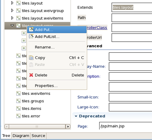Image resolution: width=152 pixels, height=140 pixels.
Task: Open Properties... from the context menu
Action: point(57,86)
